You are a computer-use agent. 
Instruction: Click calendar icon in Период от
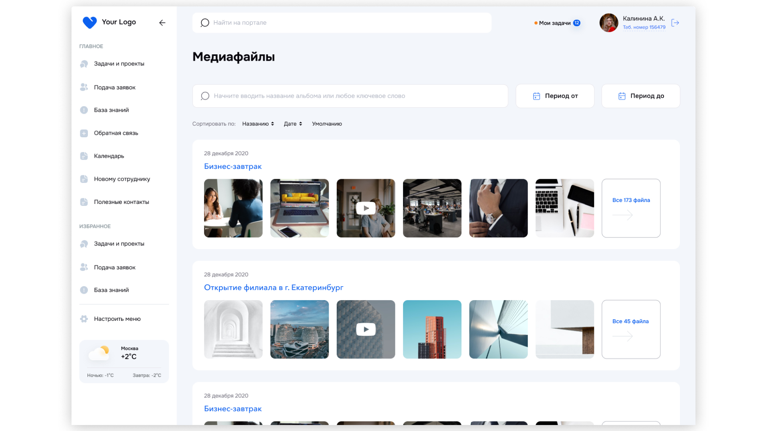537,96
